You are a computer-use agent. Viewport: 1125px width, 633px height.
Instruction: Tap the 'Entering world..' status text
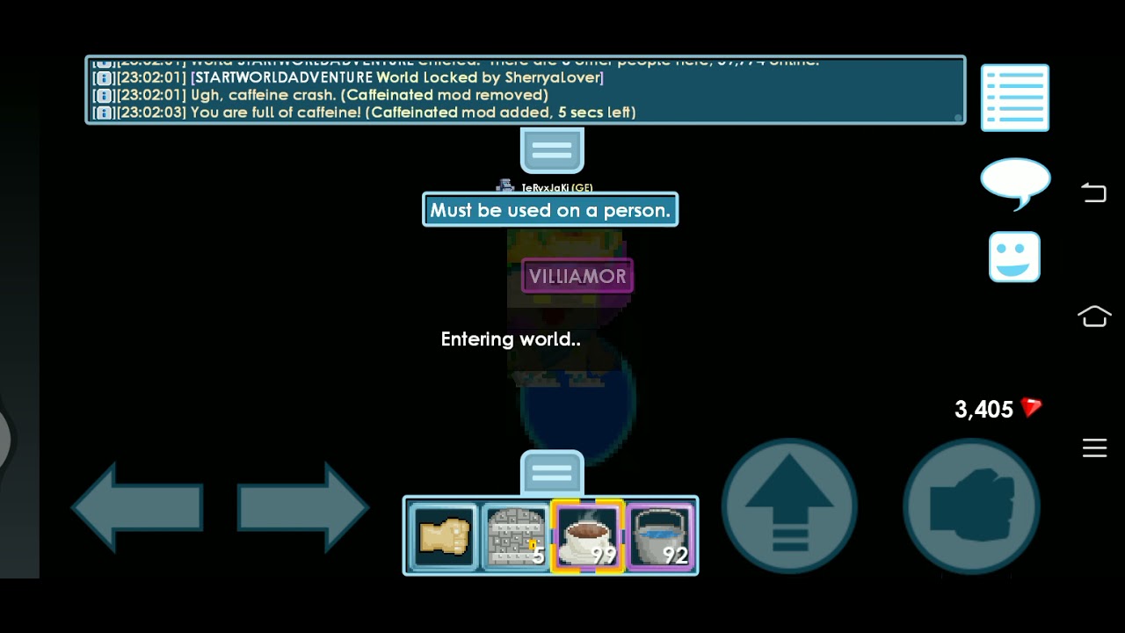click(x=511, y=339)
